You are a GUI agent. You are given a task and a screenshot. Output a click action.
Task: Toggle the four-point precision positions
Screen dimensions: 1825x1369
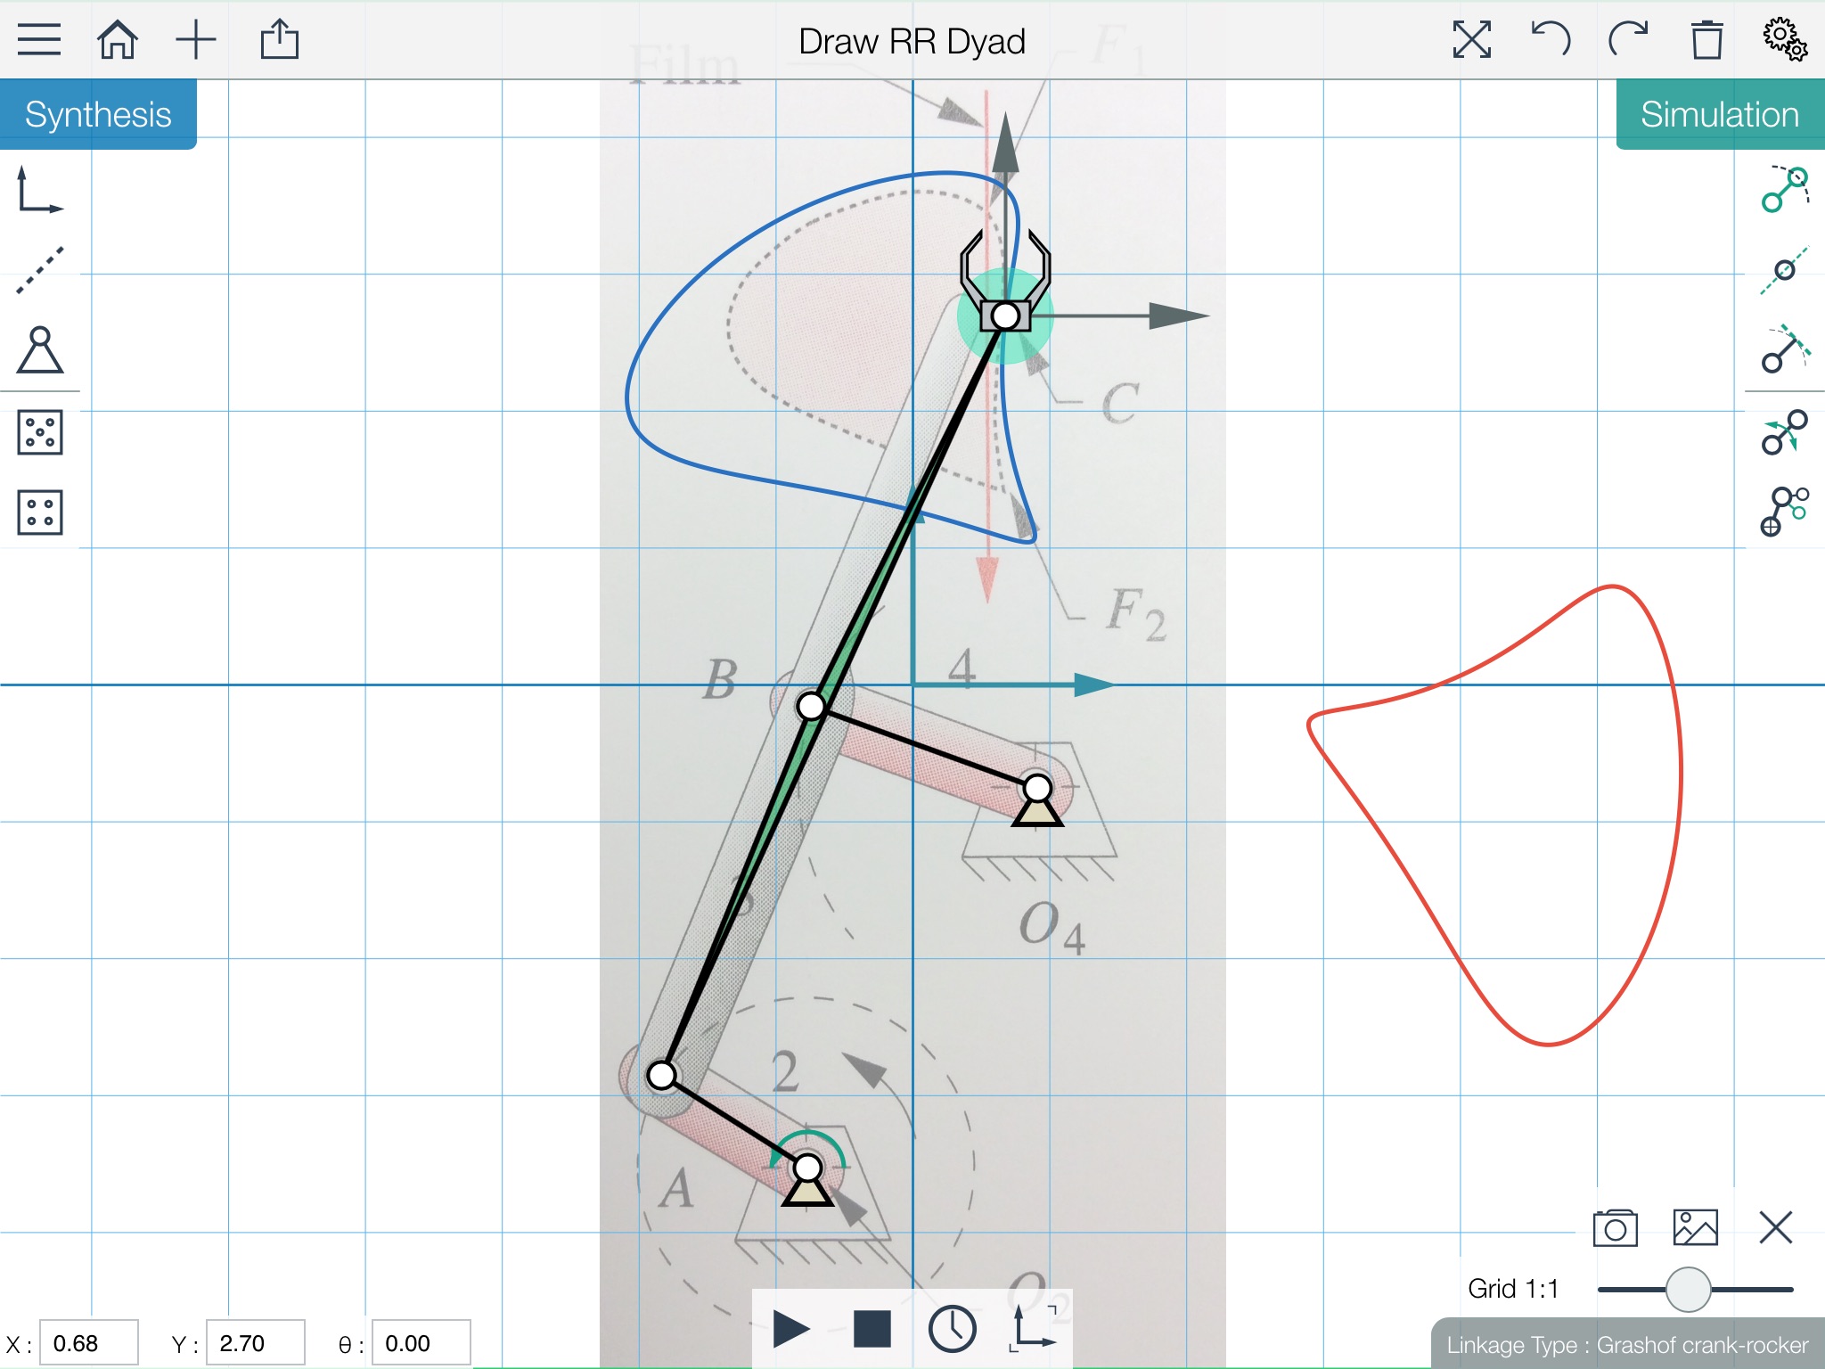click(x=40, y=512)
